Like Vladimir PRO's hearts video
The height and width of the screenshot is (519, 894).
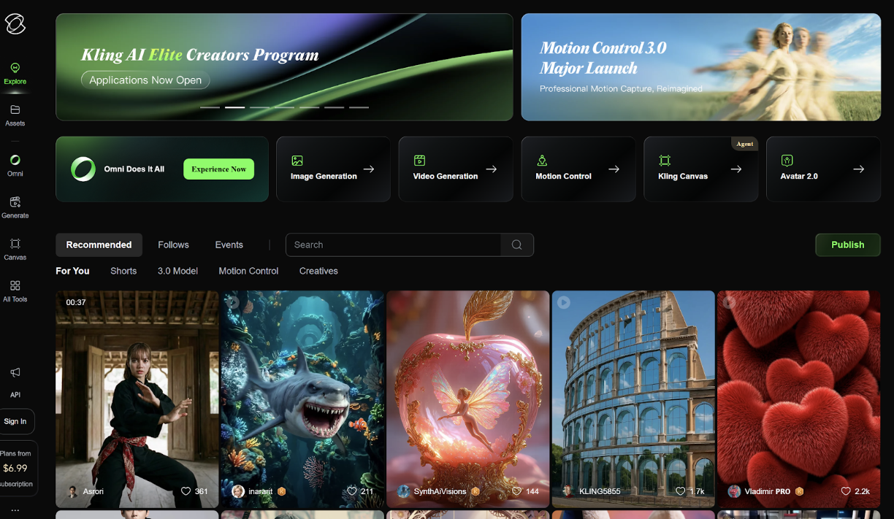pos(846,491)
